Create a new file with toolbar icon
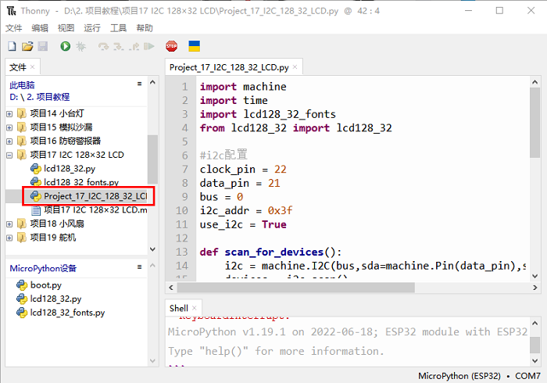547x383 pixels. [12, 47]
